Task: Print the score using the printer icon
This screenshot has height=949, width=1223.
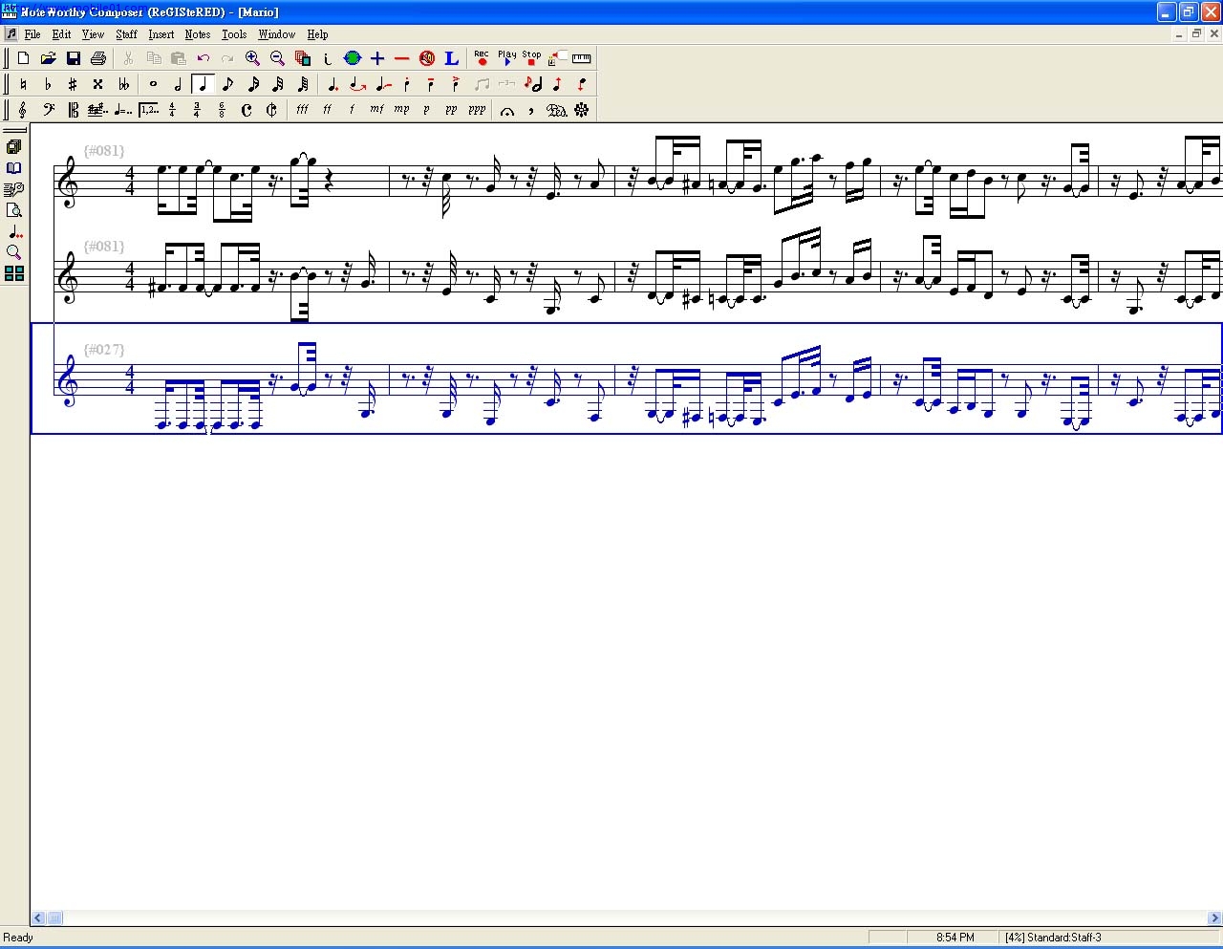Action: [x=97, y=58]
